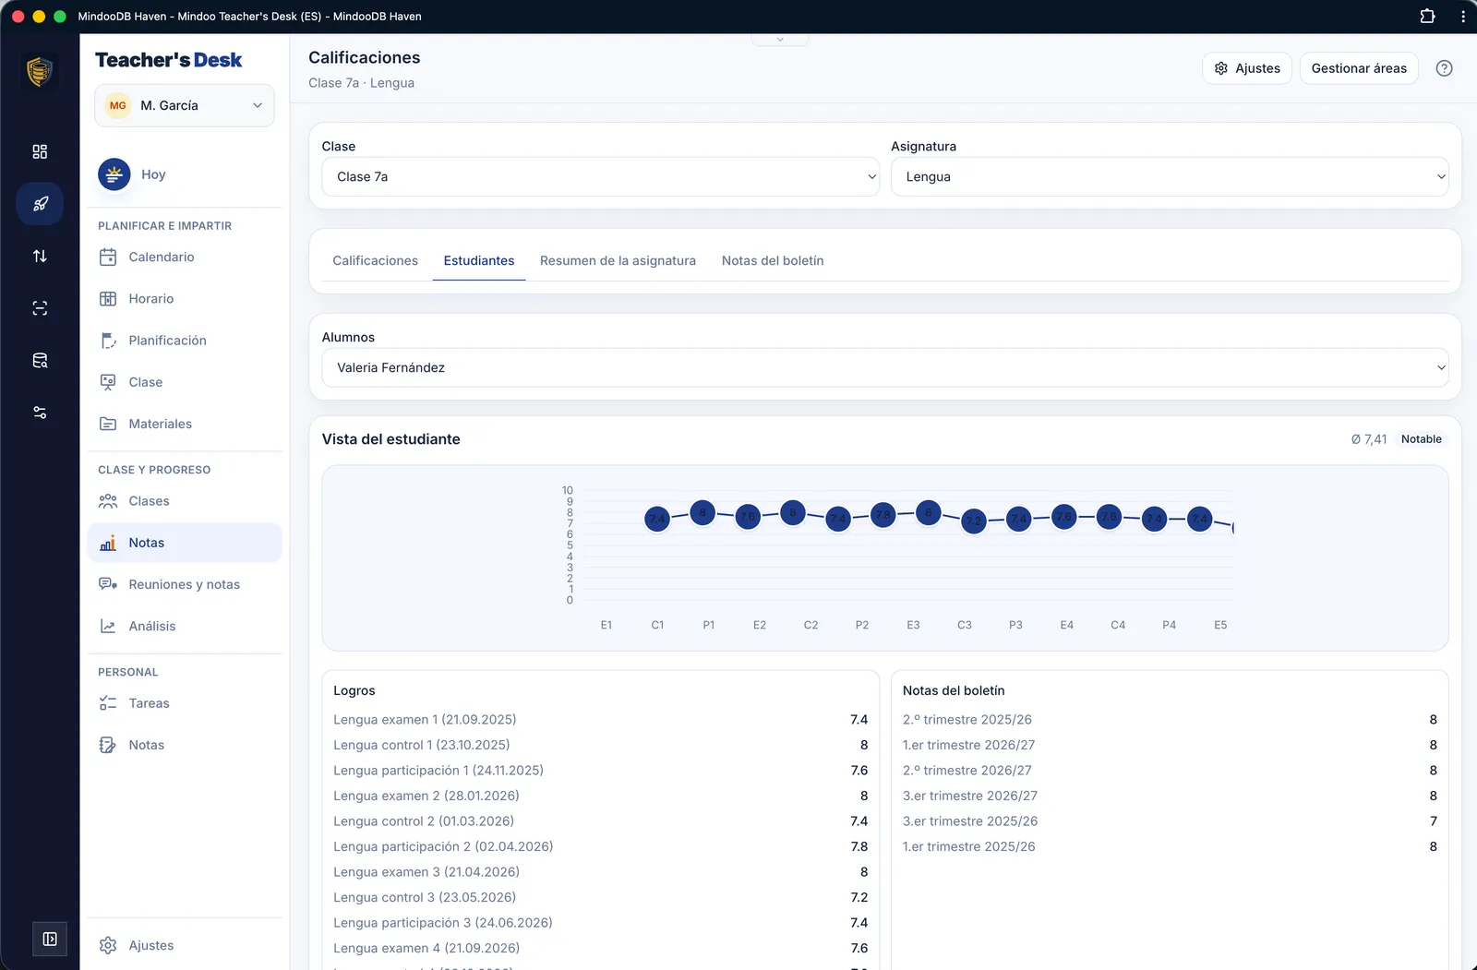
Task: Click the Gestionar áreas button
Action: point(1359,68)
